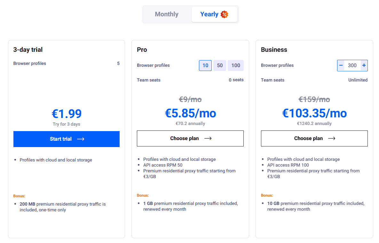Click the arrow icon in Business's Choose plan
Viewport: 379px width, 243px height.
[332, 138]
